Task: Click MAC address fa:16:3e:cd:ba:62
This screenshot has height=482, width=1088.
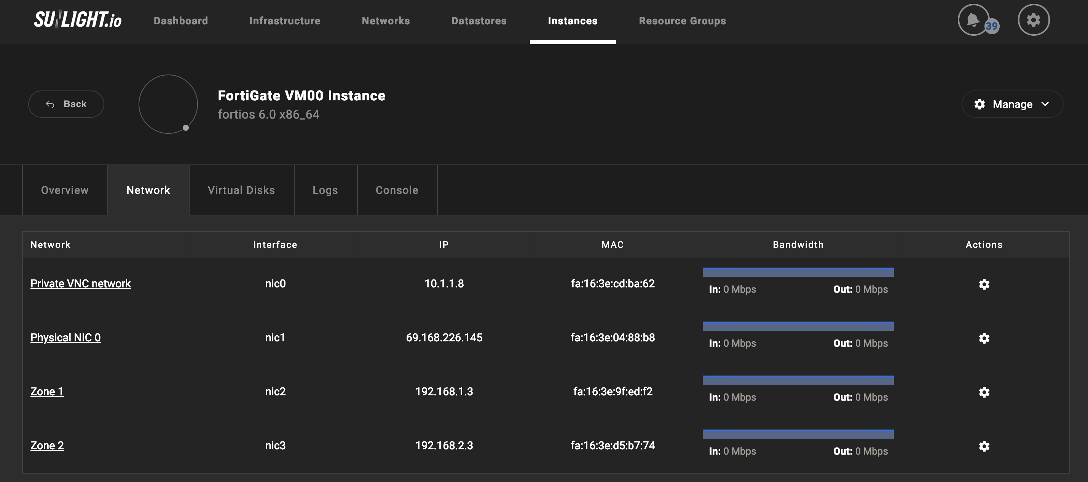Action: [x=613, y=283]
